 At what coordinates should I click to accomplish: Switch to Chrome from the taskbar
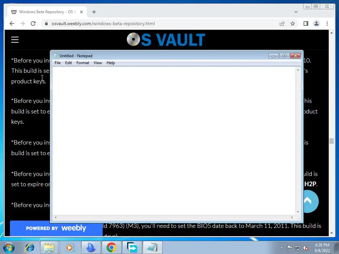111,247
